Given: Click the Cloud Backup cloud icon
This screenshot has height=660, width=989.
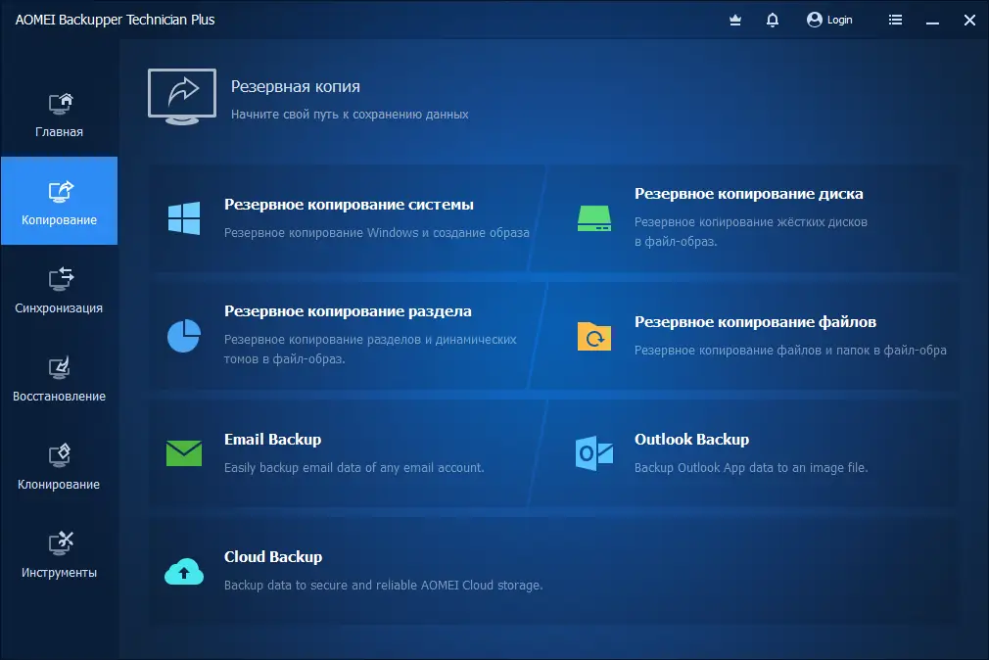Looking at the screenshot, I should tap(182, 572).
